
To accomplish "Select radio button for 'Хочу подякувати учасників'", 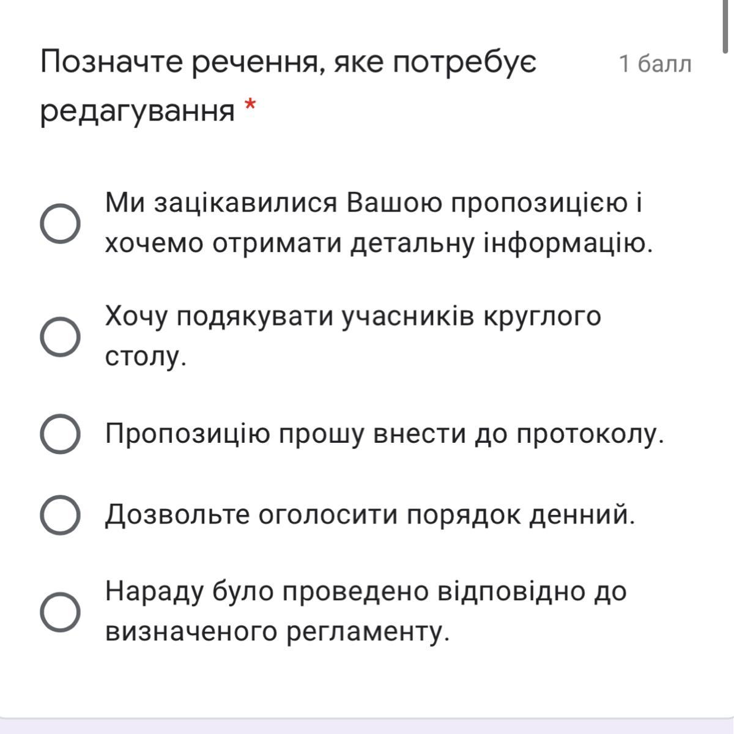I will [60, 336].
